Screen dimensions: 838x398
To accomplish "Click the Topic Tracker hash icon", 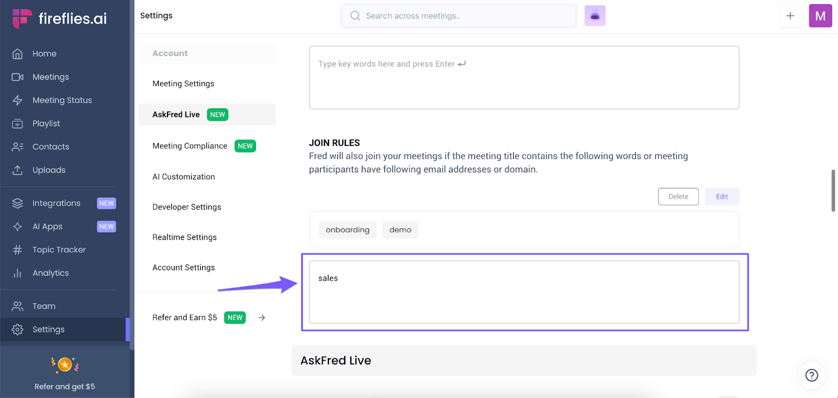I will coord(17,250).
